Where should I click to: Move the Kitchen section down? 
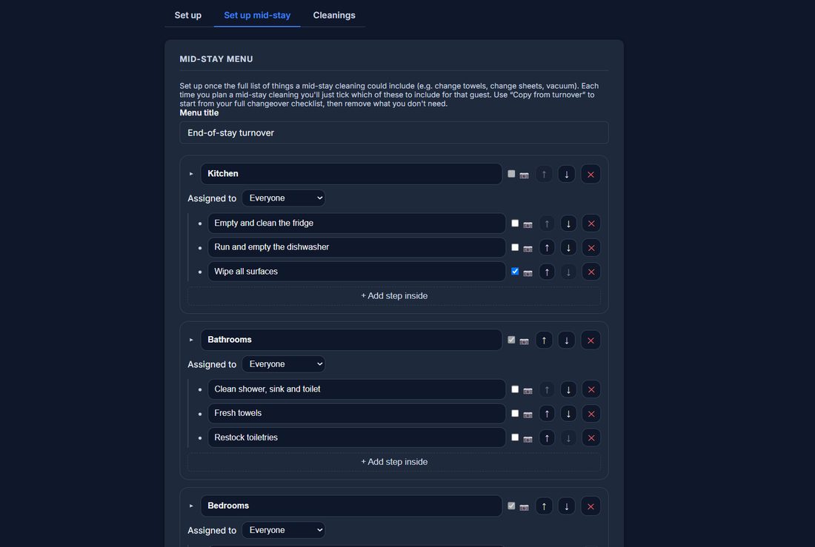click(567, 174)
